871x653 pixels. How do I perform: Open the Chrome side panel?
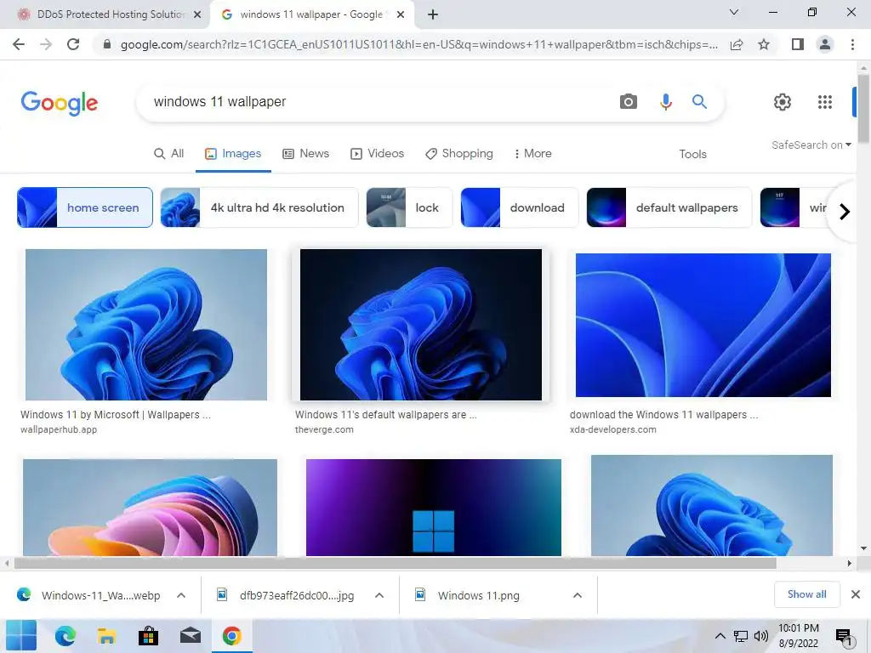pyautogui.click(x=798, y=44)
